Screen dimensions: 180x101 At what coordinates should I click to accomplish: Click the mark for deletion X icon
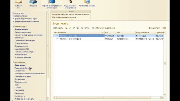coord(78,28)
